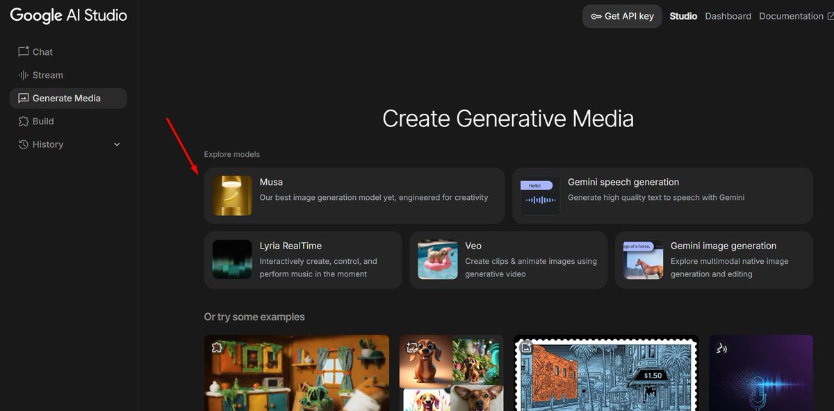This screenshot has width=834, height=411.
Task: Click the 'Create Generative Media' heading
Action: [x=508, y=119]
